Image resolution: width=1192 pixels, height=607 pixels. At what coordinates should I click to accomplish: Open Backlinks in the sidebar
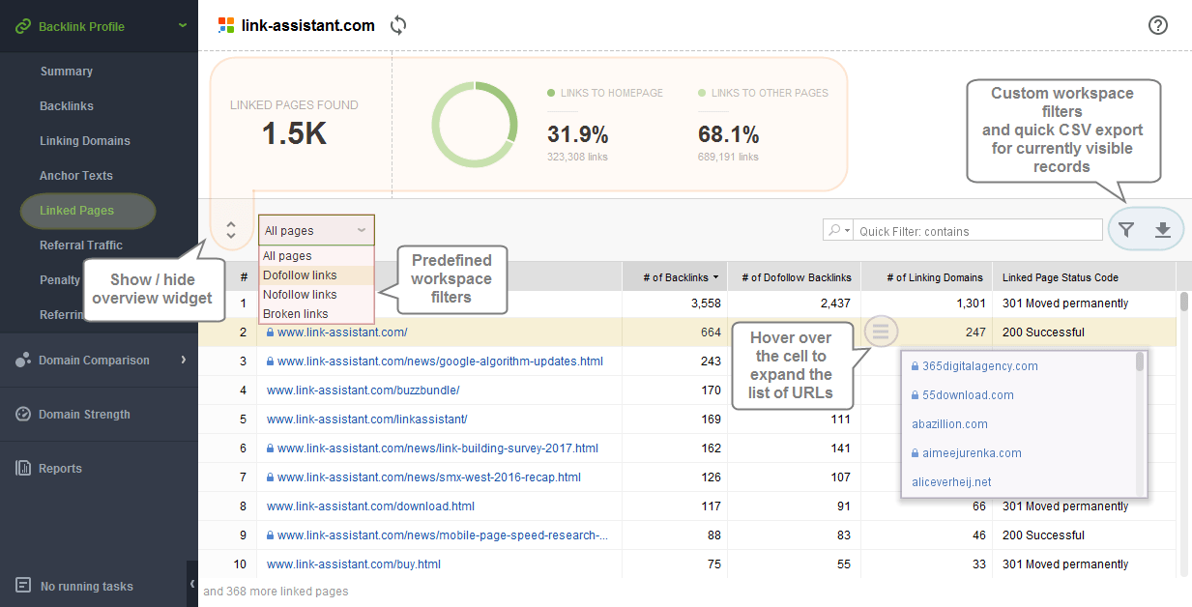pos(67,106)
